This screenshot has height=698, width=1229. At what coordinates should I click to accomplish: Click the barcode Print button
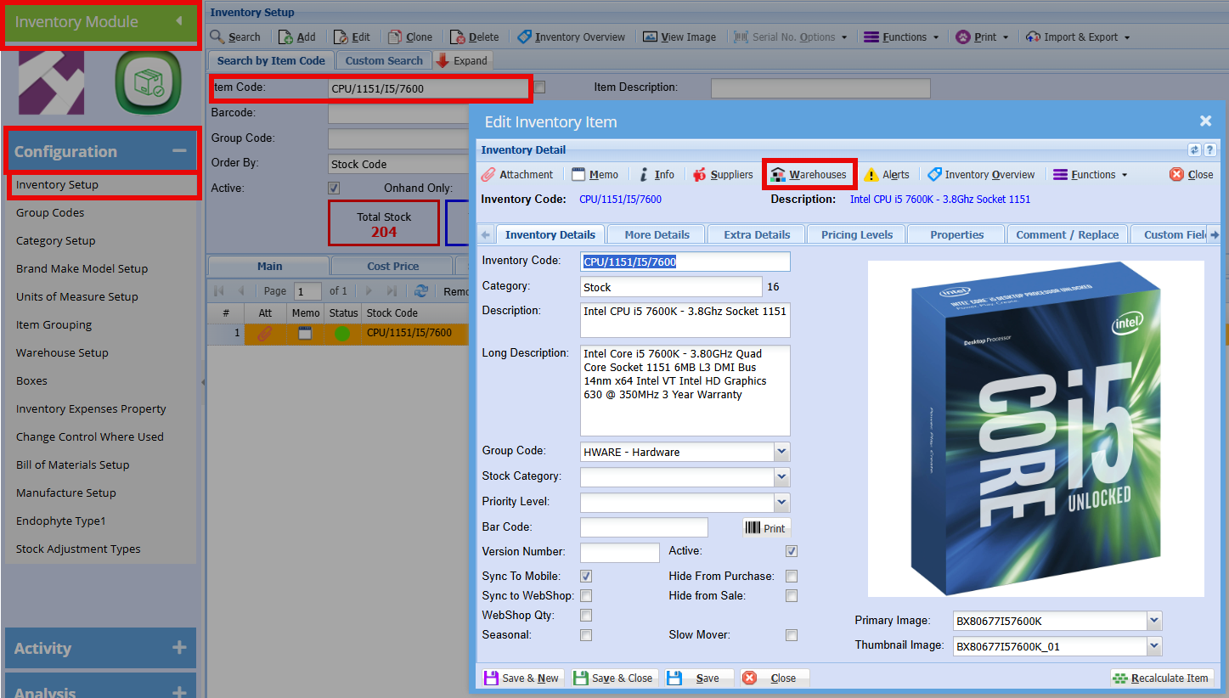pyautogui.click(x=766, y=528)
